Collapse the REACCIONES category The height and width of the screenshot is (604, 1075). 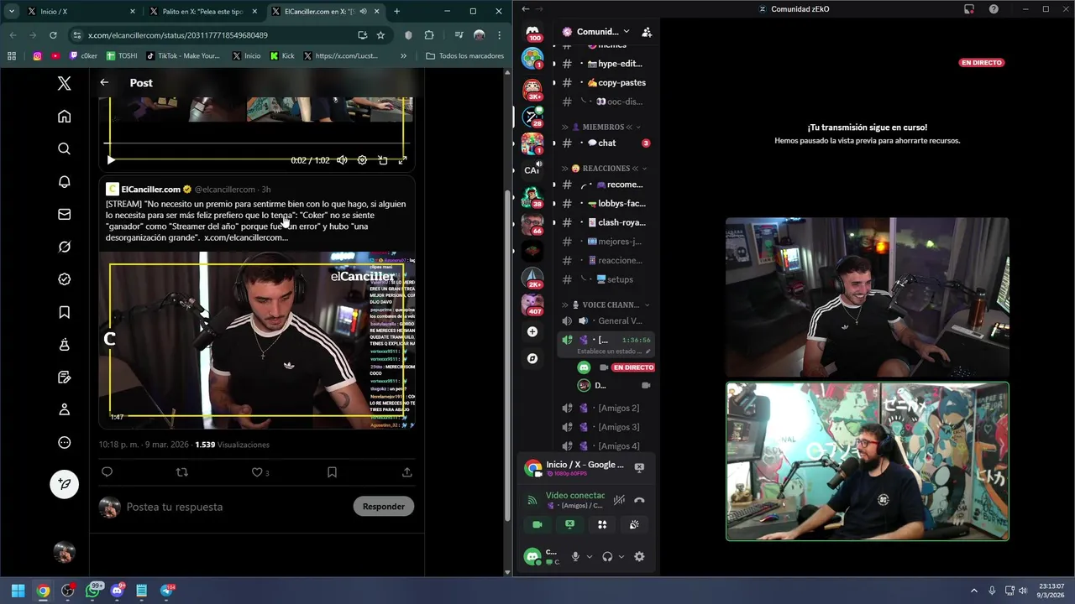605,169
